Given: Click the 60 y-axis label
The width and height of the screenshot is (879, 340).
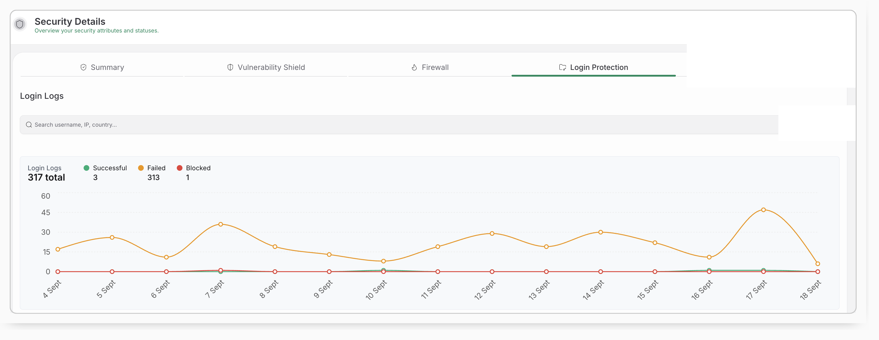Looking at the screenshot, I should pyautogui.click(x=46, y=196).
